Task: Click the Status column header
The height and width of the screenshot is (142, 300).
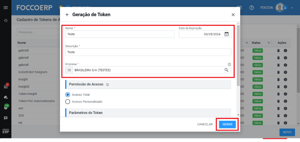Action: (x=256, y=43)
